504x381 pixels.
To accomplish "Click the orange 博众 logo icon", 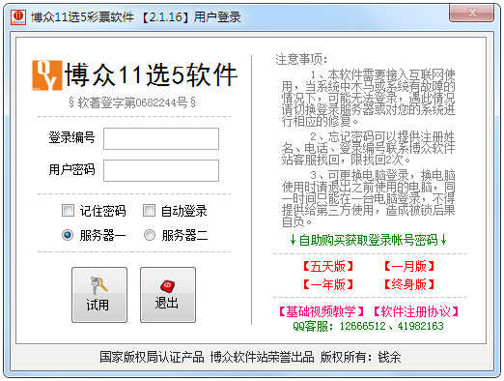I will 47,75.
